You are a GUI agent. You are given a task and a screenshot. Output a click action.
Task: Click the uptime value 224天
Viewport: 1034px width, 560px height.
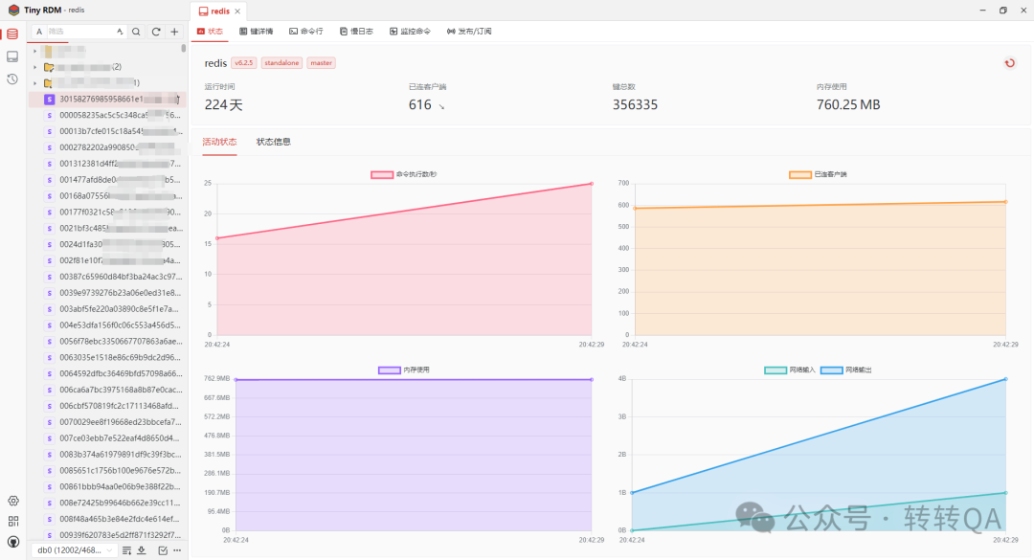223,105
